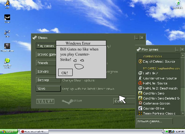Click the black Steam tray icon
The image size is (185, 134).
pos(170,132)
